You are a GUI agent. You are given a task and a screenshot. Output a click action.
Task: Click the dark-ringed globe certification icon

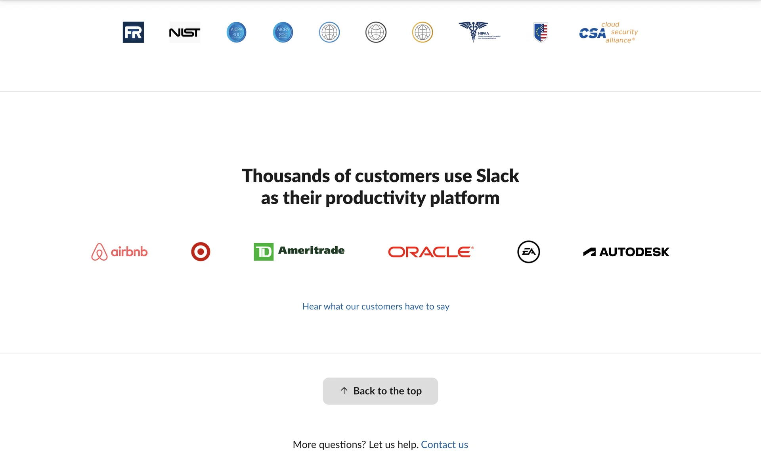[376, 32]
